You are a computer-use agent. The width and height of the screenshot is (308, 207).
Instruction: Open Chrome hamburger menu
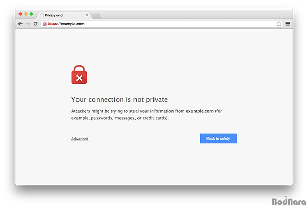pyautogui.click(x=287, y=24)
